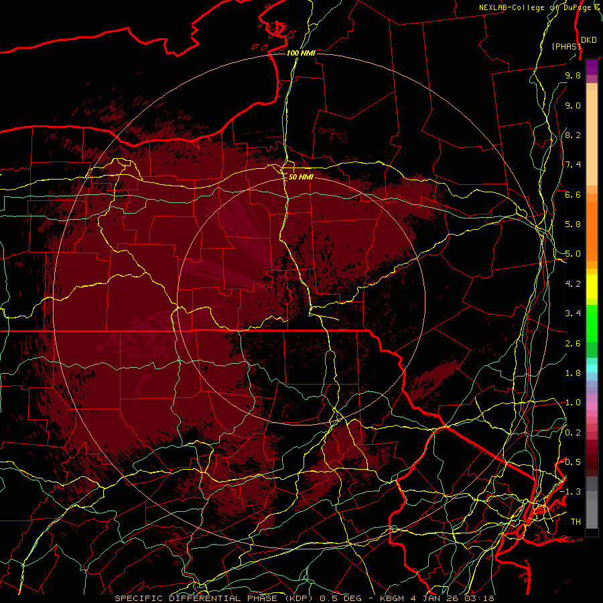Click the [PHAS] units label
603x603 pixels.
point(566,46)
